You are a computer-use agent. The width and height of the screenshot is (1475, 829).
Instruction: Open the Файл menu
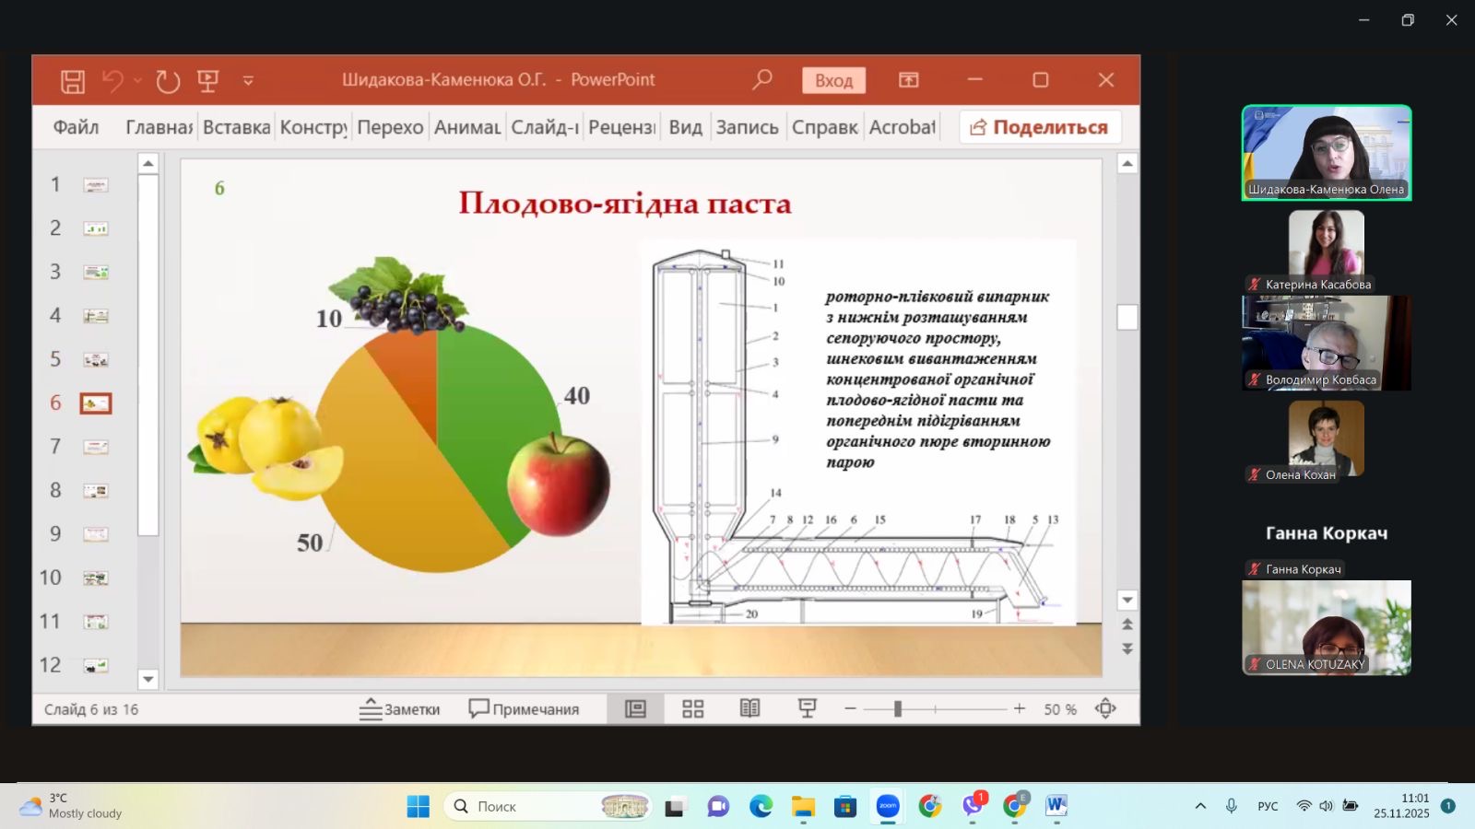(76, 127)
